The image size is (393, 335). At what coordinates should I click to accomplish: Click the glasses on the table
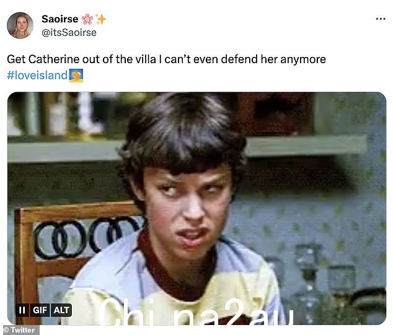pyautogui.click(x=324, y=276)
